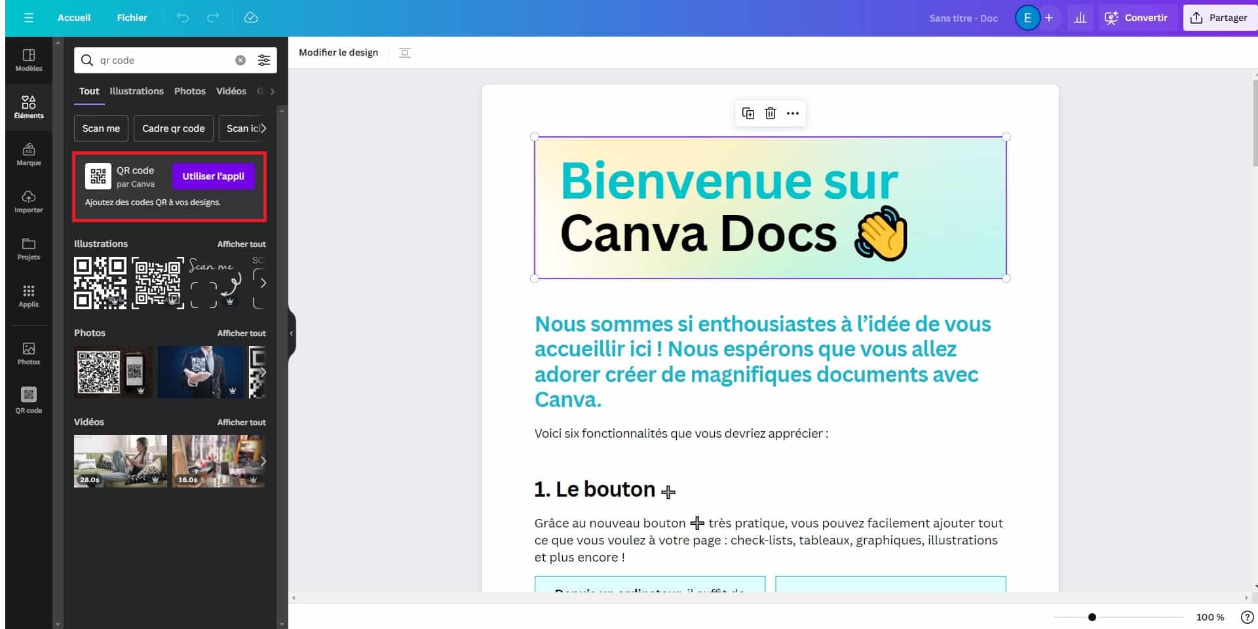This screenshot has width=1258, height=629.
Task: Select the QR code tool in the sidebar
Action: 28,400
